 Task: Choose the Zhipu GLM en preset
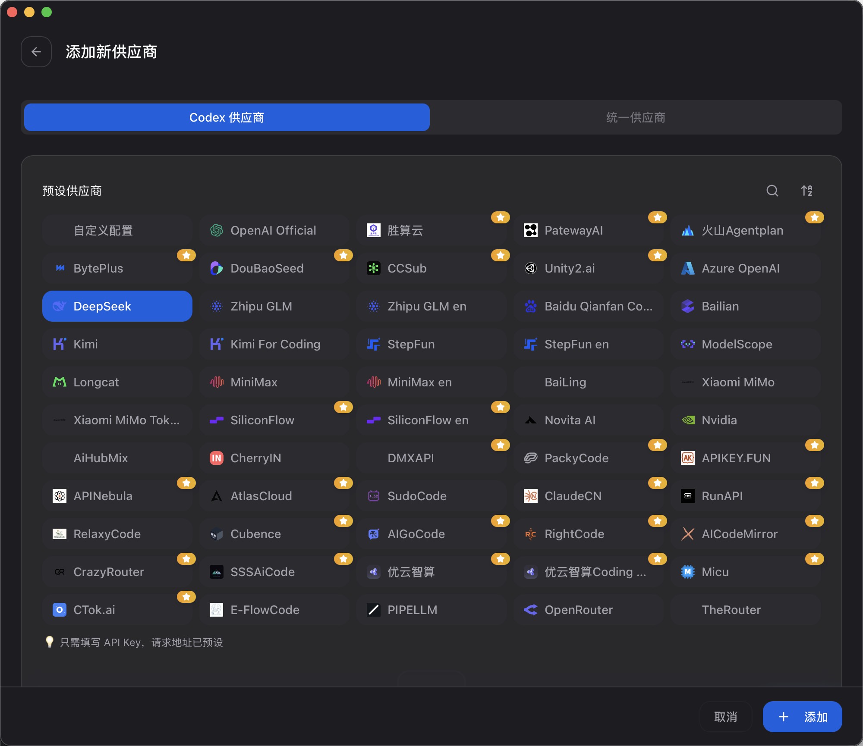tap(431, 306)
